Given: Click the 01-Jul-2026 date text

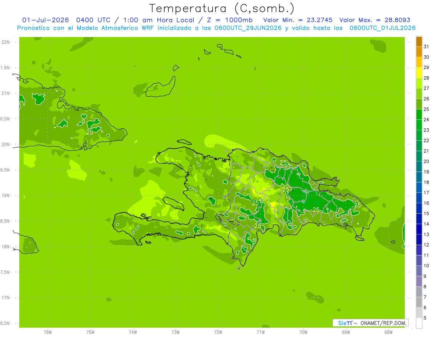Looking at the screenshot, I should [x=45, y=20].
